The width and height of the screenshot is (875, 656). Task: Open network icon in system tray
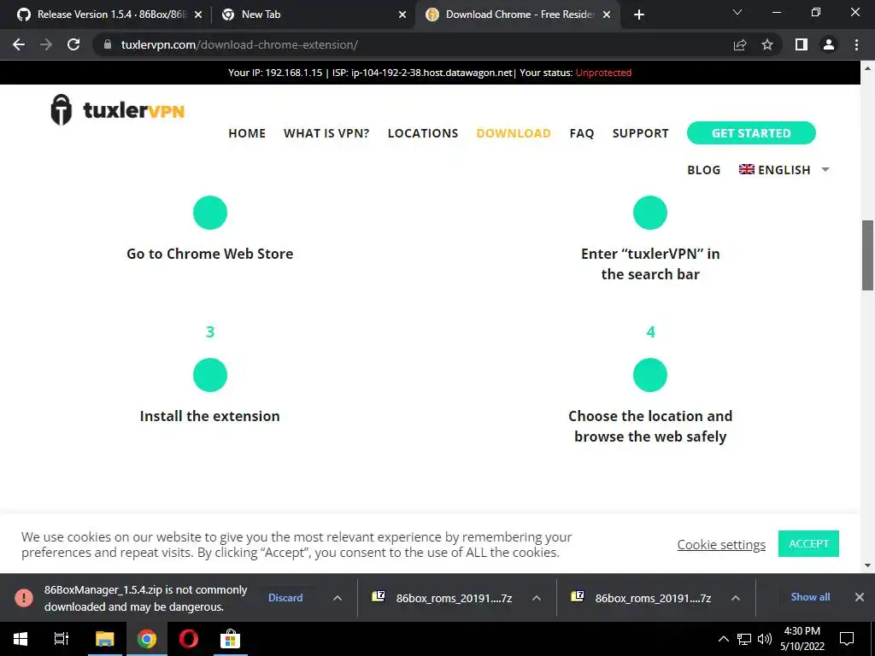pyautogui.click(x=744, y=639)
